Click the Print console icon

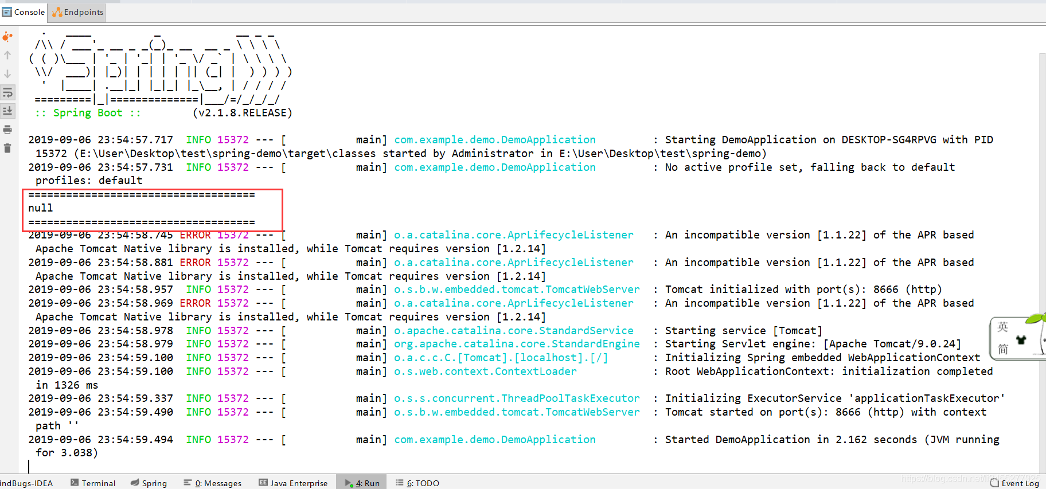pyautogui.click(x=7, y=130)
